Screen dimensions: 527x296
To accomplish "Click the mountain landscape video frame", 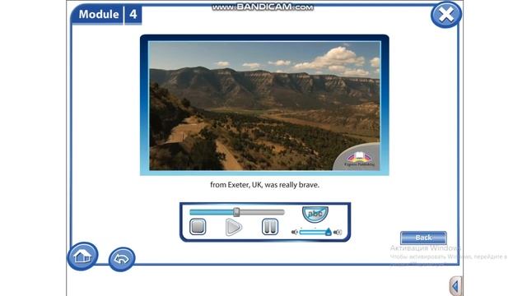I will click(264, 106).
